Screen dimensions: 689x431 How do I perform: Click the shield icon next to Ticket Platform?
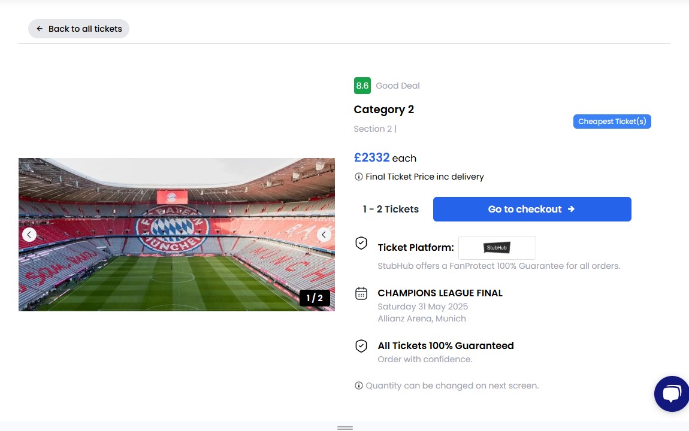point(361,243)
